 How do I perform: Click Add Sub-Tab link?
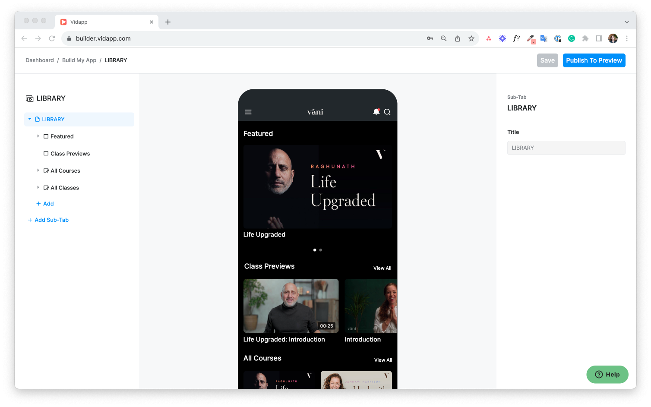click(51, 220)
